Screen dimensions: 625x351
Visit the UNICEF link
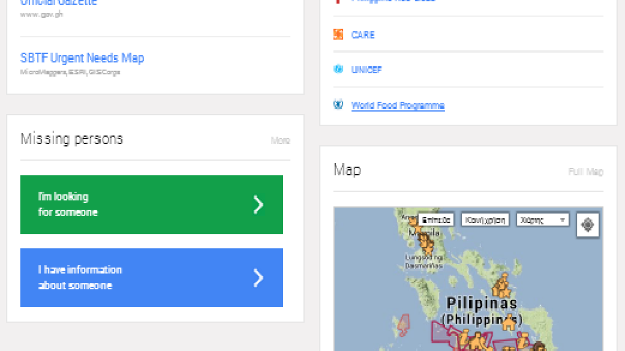(x=366, y=70)
